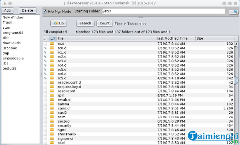The width and height of the screenshot is (240, 145).
Task: Toggle the File Mgr Mode checkbox
Action: [45, 11]
